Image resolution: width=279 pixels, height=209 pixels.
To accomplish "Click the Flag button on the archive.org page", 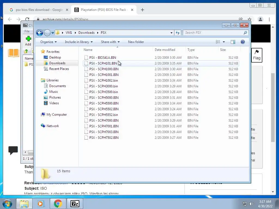I will coord(257,55).
